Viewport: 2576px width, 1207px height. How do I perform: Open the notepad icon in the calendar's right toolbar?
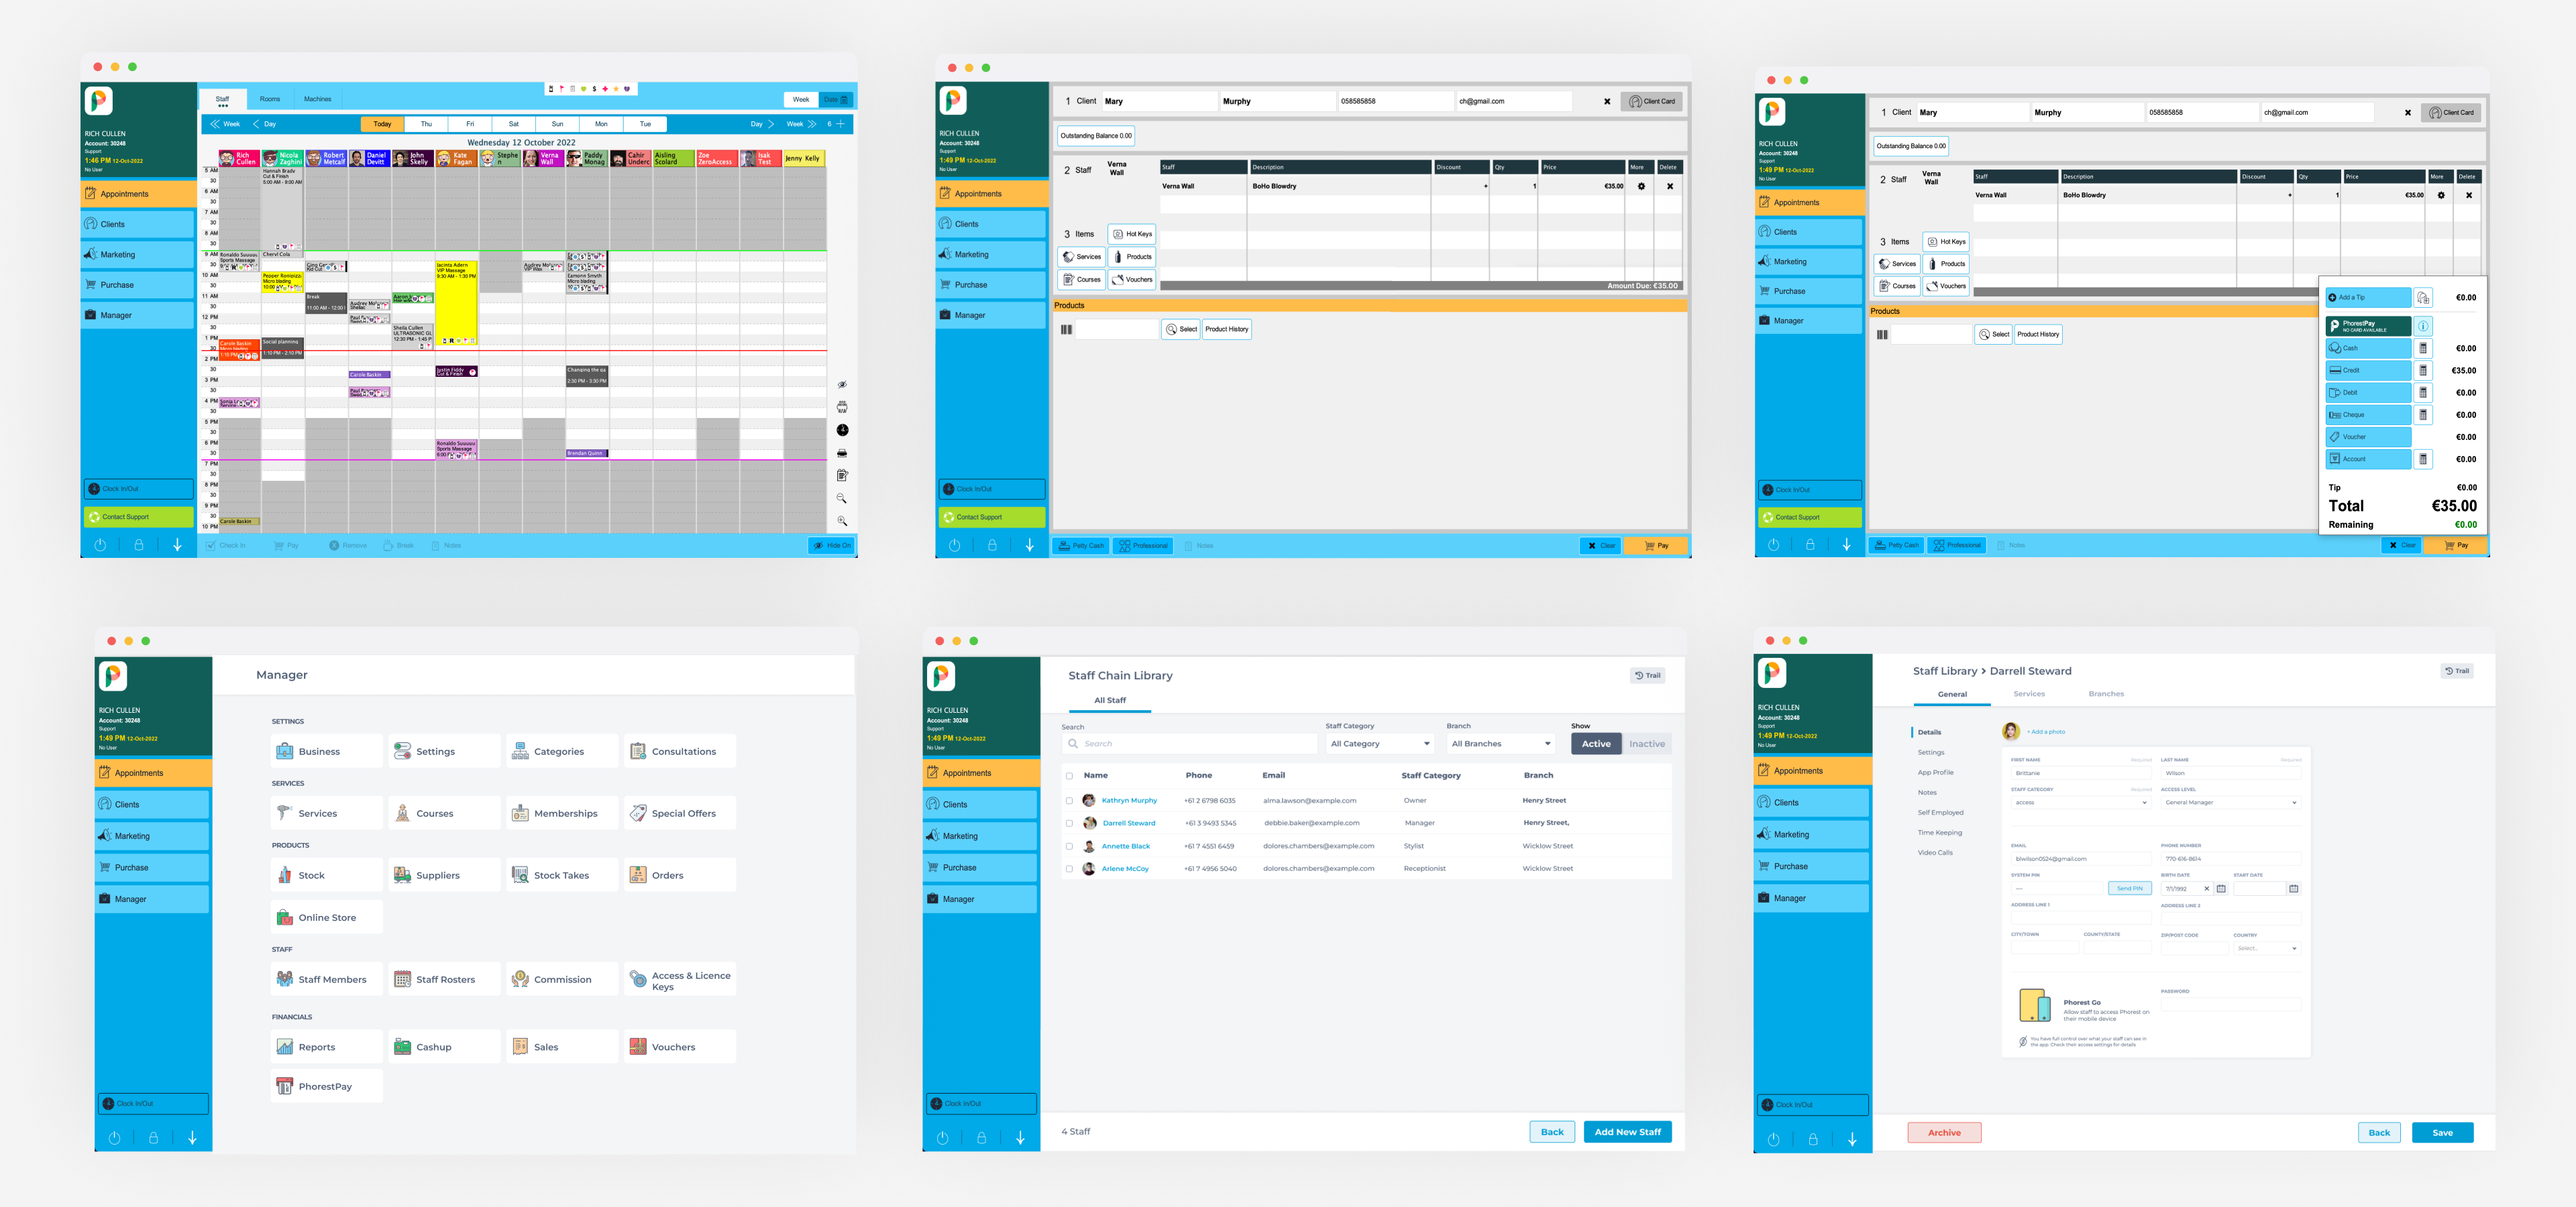[x=842, y=475]
